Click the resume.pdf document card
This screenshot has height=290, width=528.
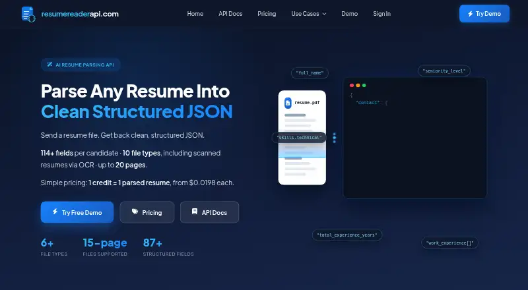pos(302,138)
